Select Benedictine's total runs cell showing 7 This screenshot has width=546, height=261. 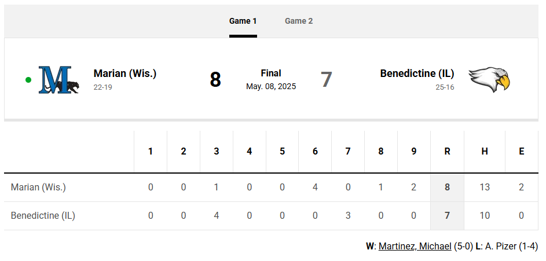click(x=448, y=216)
